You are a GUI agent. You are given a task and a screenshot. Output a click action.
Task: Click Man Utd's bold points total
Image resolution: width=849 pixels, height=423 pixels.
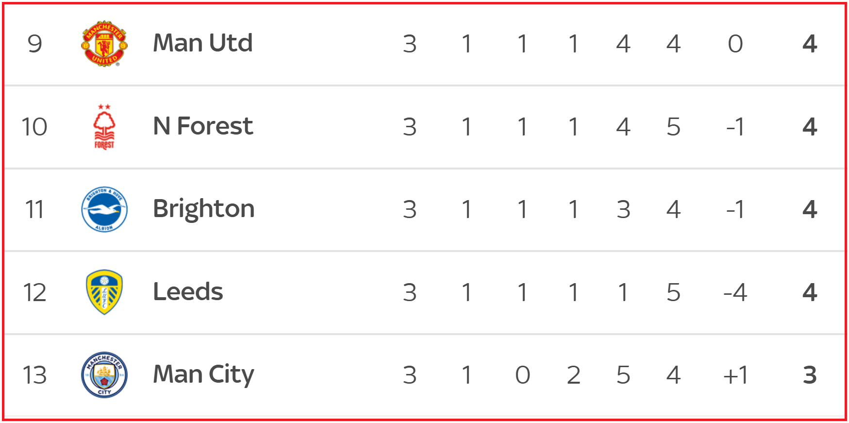(x=810, y=44)
